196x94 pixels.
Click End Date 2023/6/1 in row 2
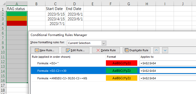coord(75,14)
